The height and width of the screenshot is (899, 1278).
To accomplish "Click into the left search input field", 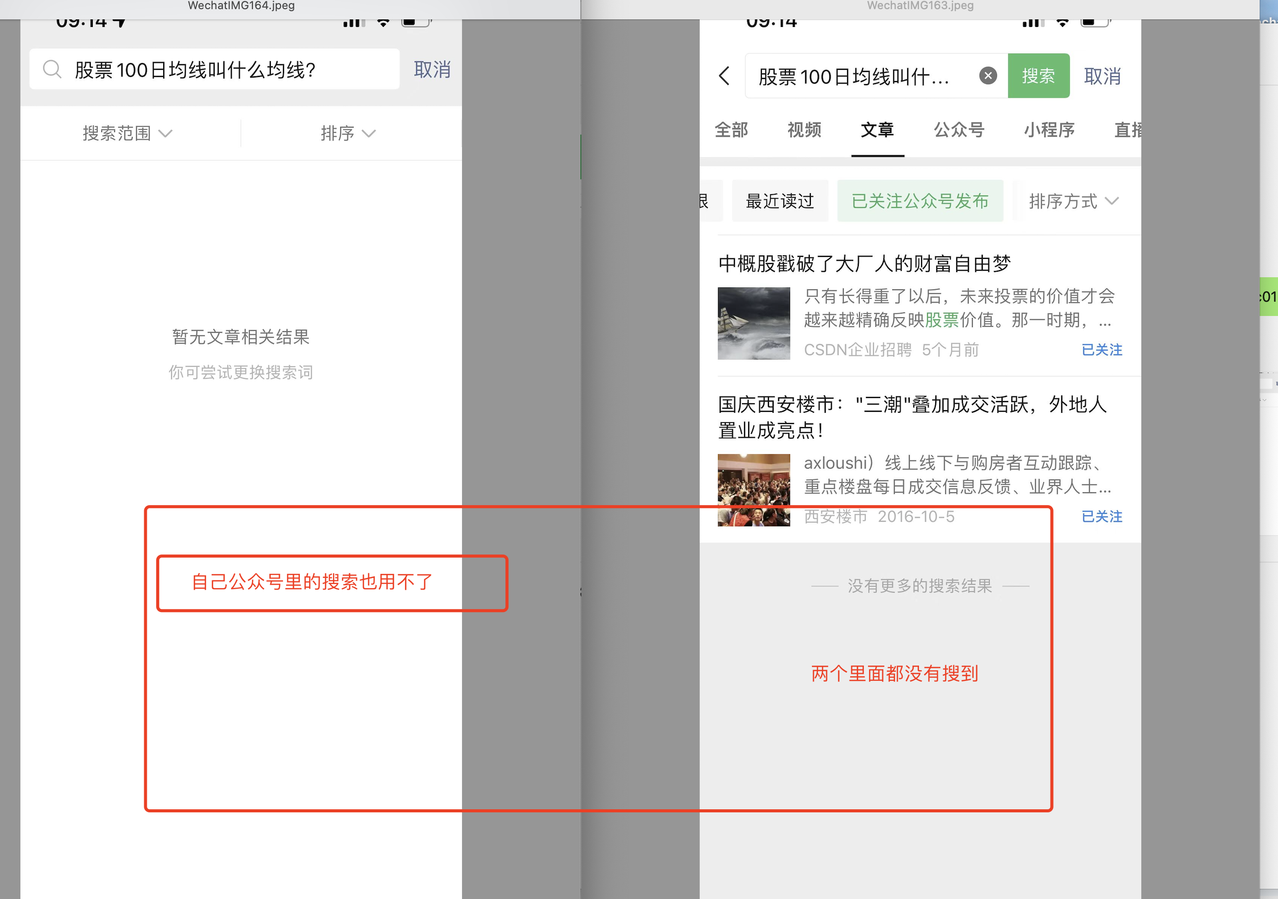I will click(x=223, y=69).
